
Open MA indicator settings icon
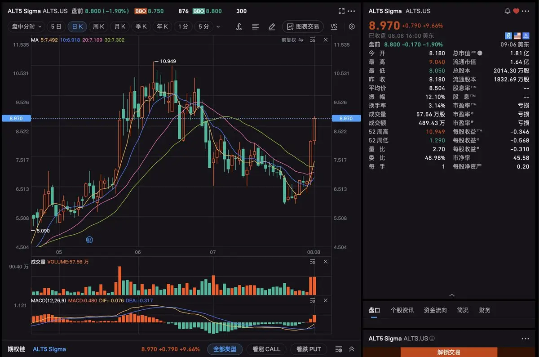point(313,40)
